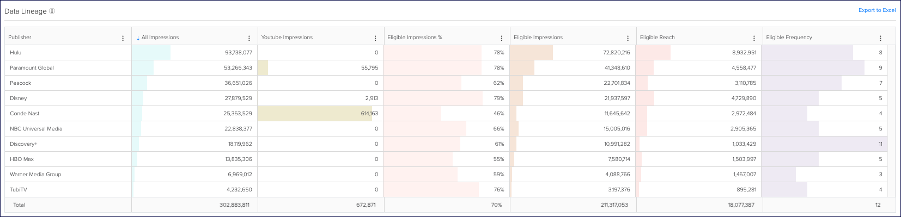Sort by Youtube Impressions header
This screenshot has width=901, height=217.
click(x=287, y=38)
